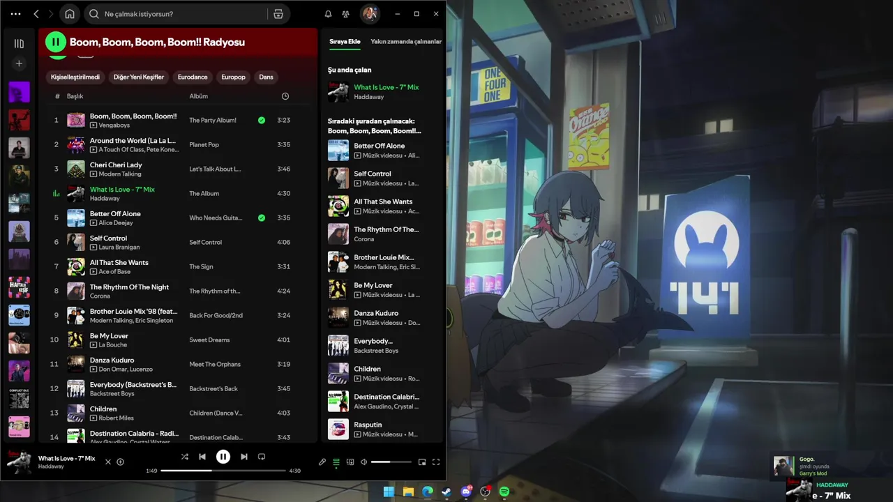The image size is (893, 502).
Task: Switch to Yakın zamanda çalınanlar tab
Action: (406, 42)
